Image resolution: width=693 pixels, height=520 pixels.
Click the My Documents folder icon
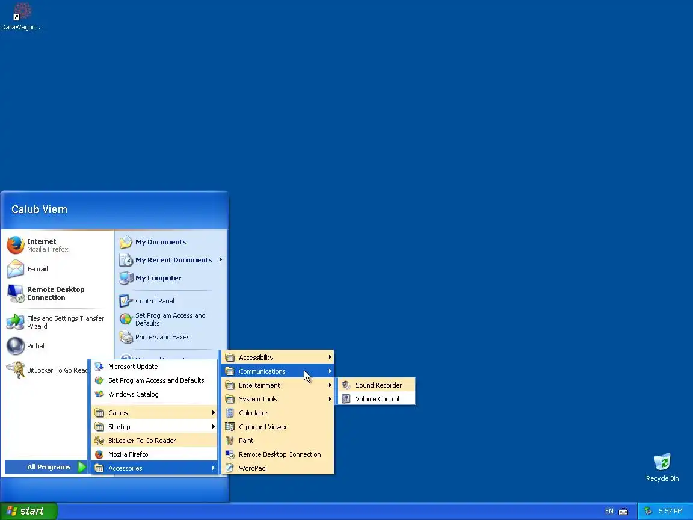(126, 242)
